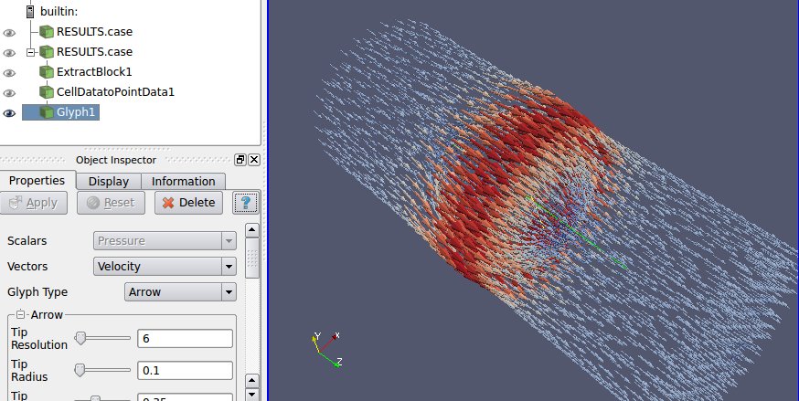Click the builtin: server icon

point(32,12)
